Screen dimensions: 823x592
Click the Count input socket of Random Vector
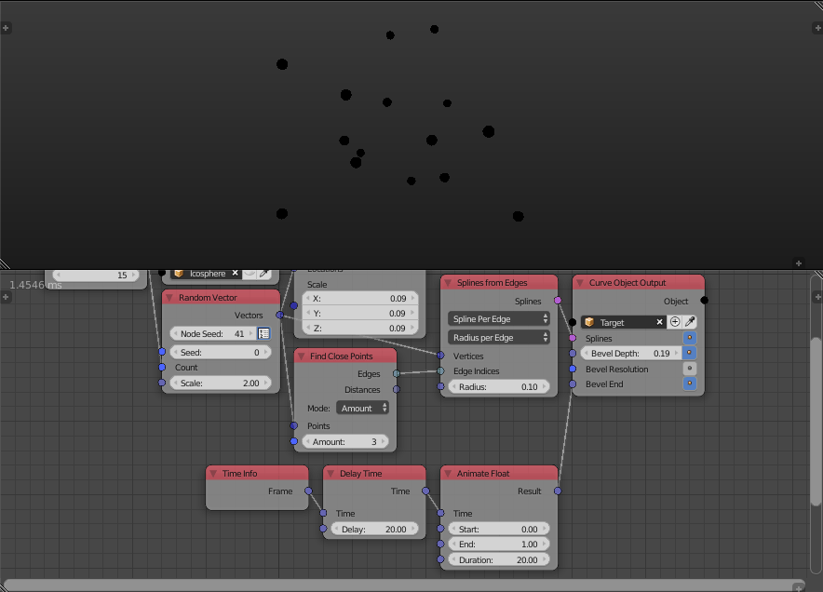[162, 367]
